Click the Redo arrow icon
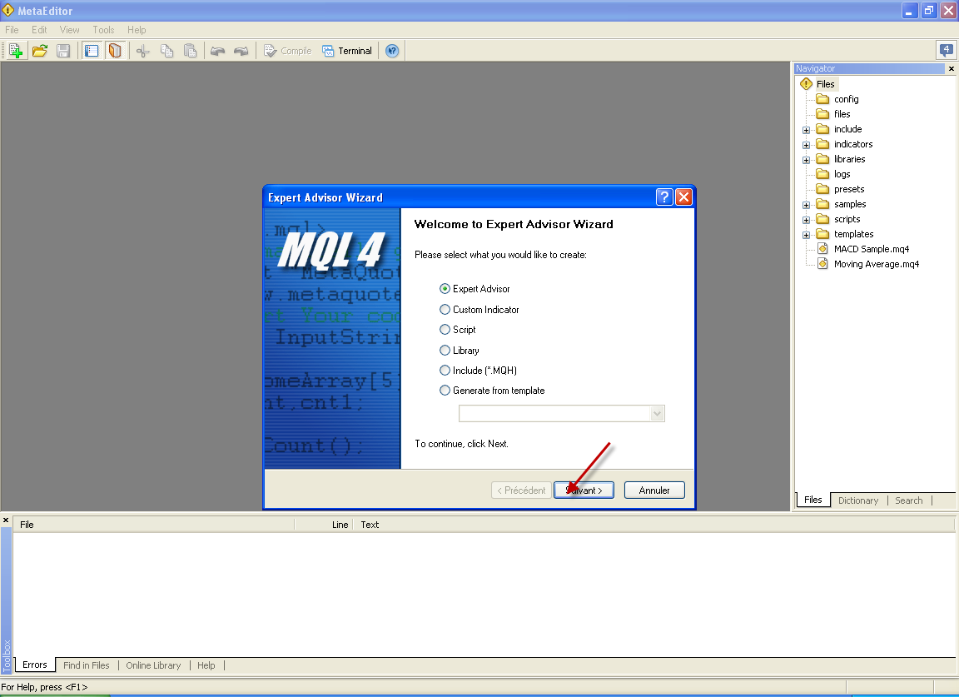This screenshot has height=697, width=959. pos(241,51)
